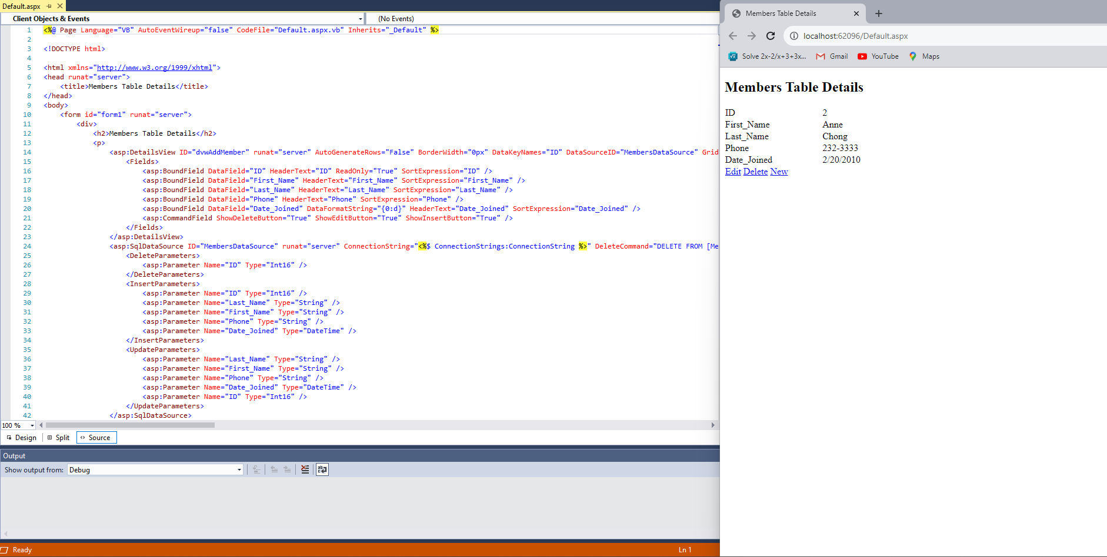Screen dimensions: 1107x557
Task: Pin the Default.aspx document tab
Action: coord(49,6)
